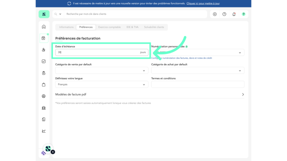Open the Définissez votre langue dropdown
Screen dimensions: 287x161
102,84
